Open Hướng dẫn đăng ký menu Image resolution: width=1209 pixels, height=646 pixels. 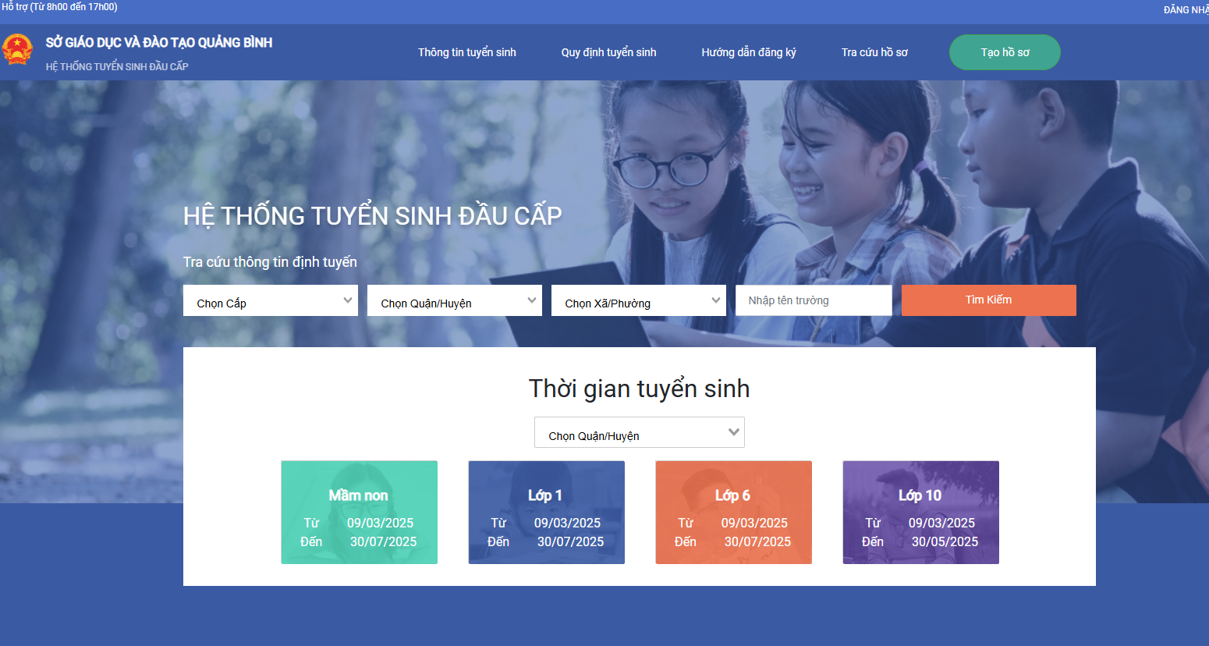point(748,52)
